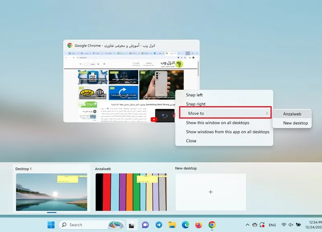
Task: Click the Google Chrome taskbar icon
Action: tap(212, 225)
